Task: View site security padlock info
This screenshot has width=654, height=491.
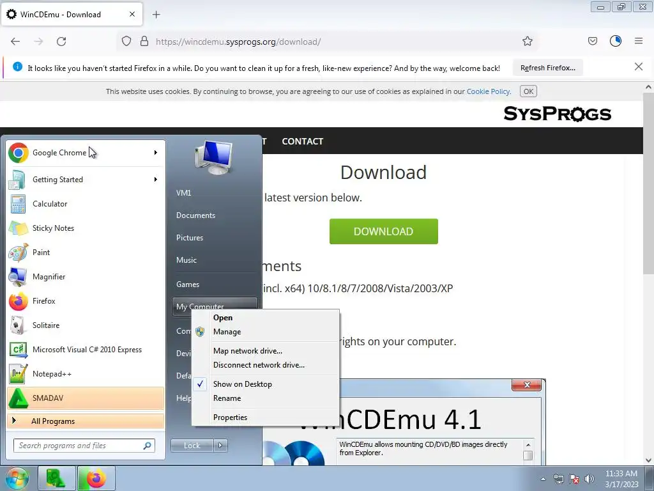Action: click(144, 42)
